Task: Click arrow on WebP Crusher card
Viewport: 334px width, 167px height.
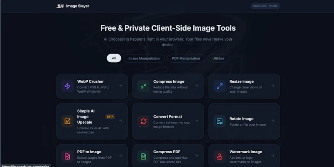Action: coord(121,86)
